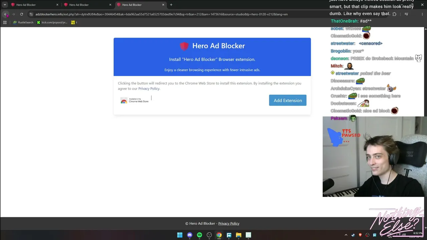Image resolution: width=427 pixels, height=240 pixels.
Task: Click the 'Install "Hero Ad Blocker" Browser extension.' text
Action: [212, 59]
